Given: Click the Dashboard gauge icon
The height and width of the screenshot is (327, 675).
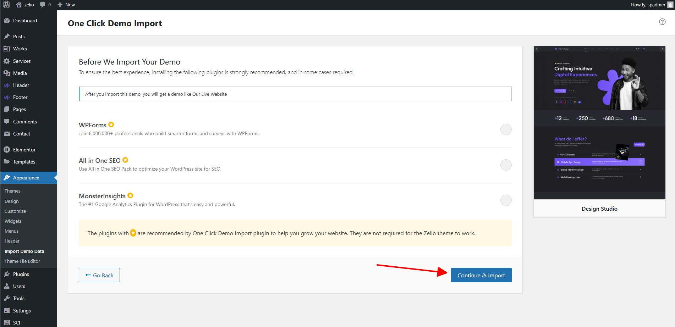Looking at the screenshot, I should coord(7,21).
